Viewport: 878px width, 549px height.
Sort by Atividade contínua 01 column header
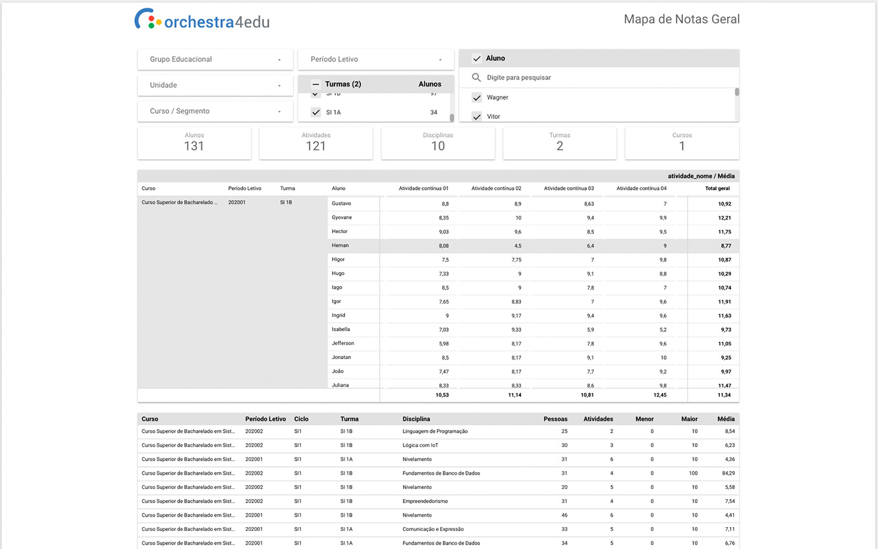coord(424,189)
